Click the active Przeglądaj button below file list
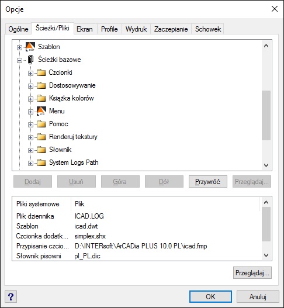 click(x=252, y=273)
